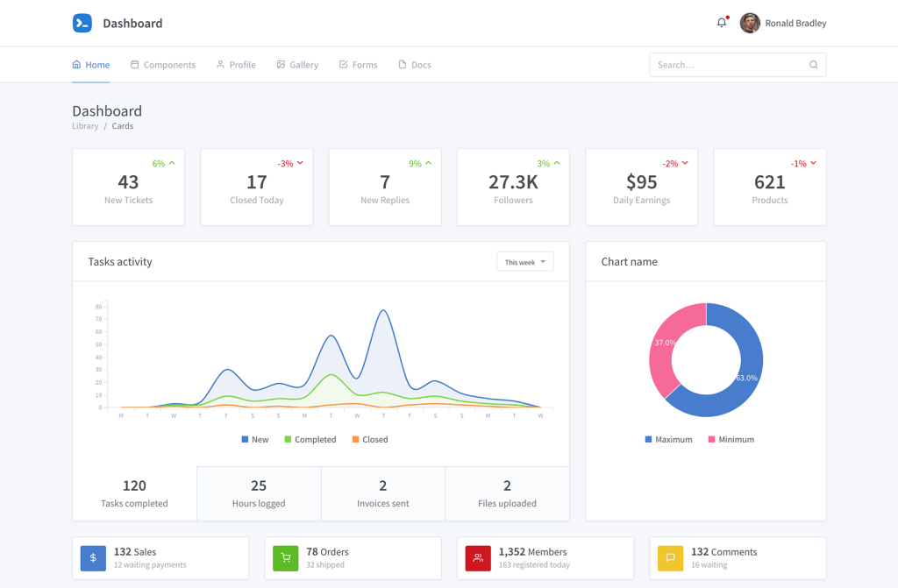Open the Forms tab

[x=358, y=65]
